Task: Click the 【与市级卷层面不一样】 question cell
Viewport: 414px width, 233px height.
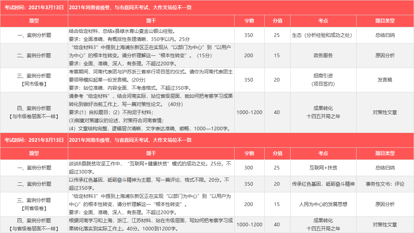Action: [34, 112]
